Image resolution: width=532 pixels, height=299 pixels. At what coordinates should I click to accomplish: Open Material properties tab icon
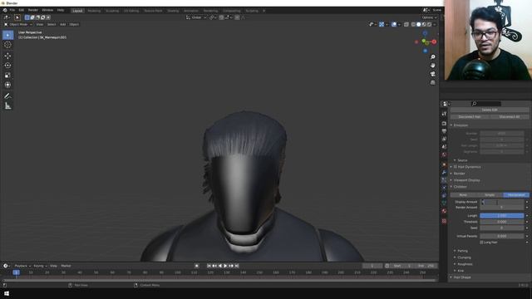444,211
